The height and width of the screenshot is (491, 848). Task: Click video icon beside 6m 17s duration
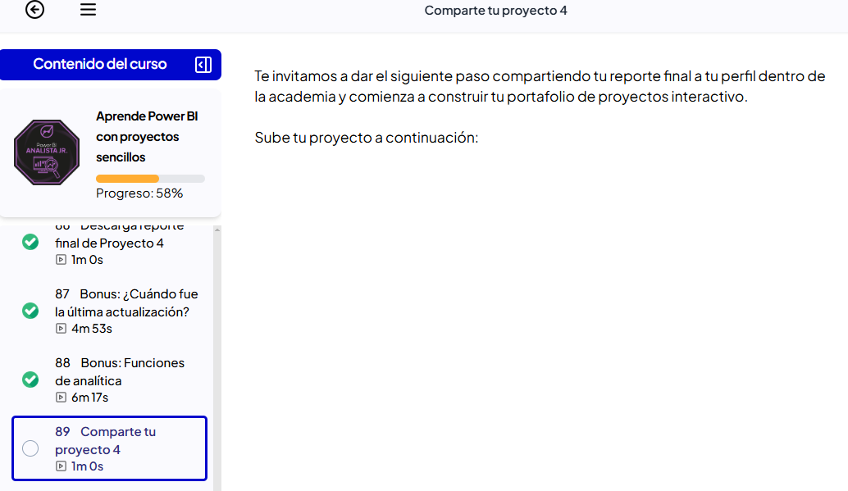pyautogui.click(x=61, y=398)
